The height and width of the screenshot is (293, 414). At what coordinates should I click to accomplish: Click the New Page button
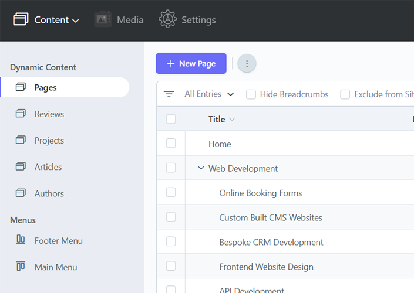[x=191, y=63]
